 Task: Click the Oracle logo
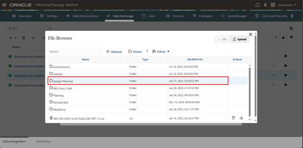(21, 5)
